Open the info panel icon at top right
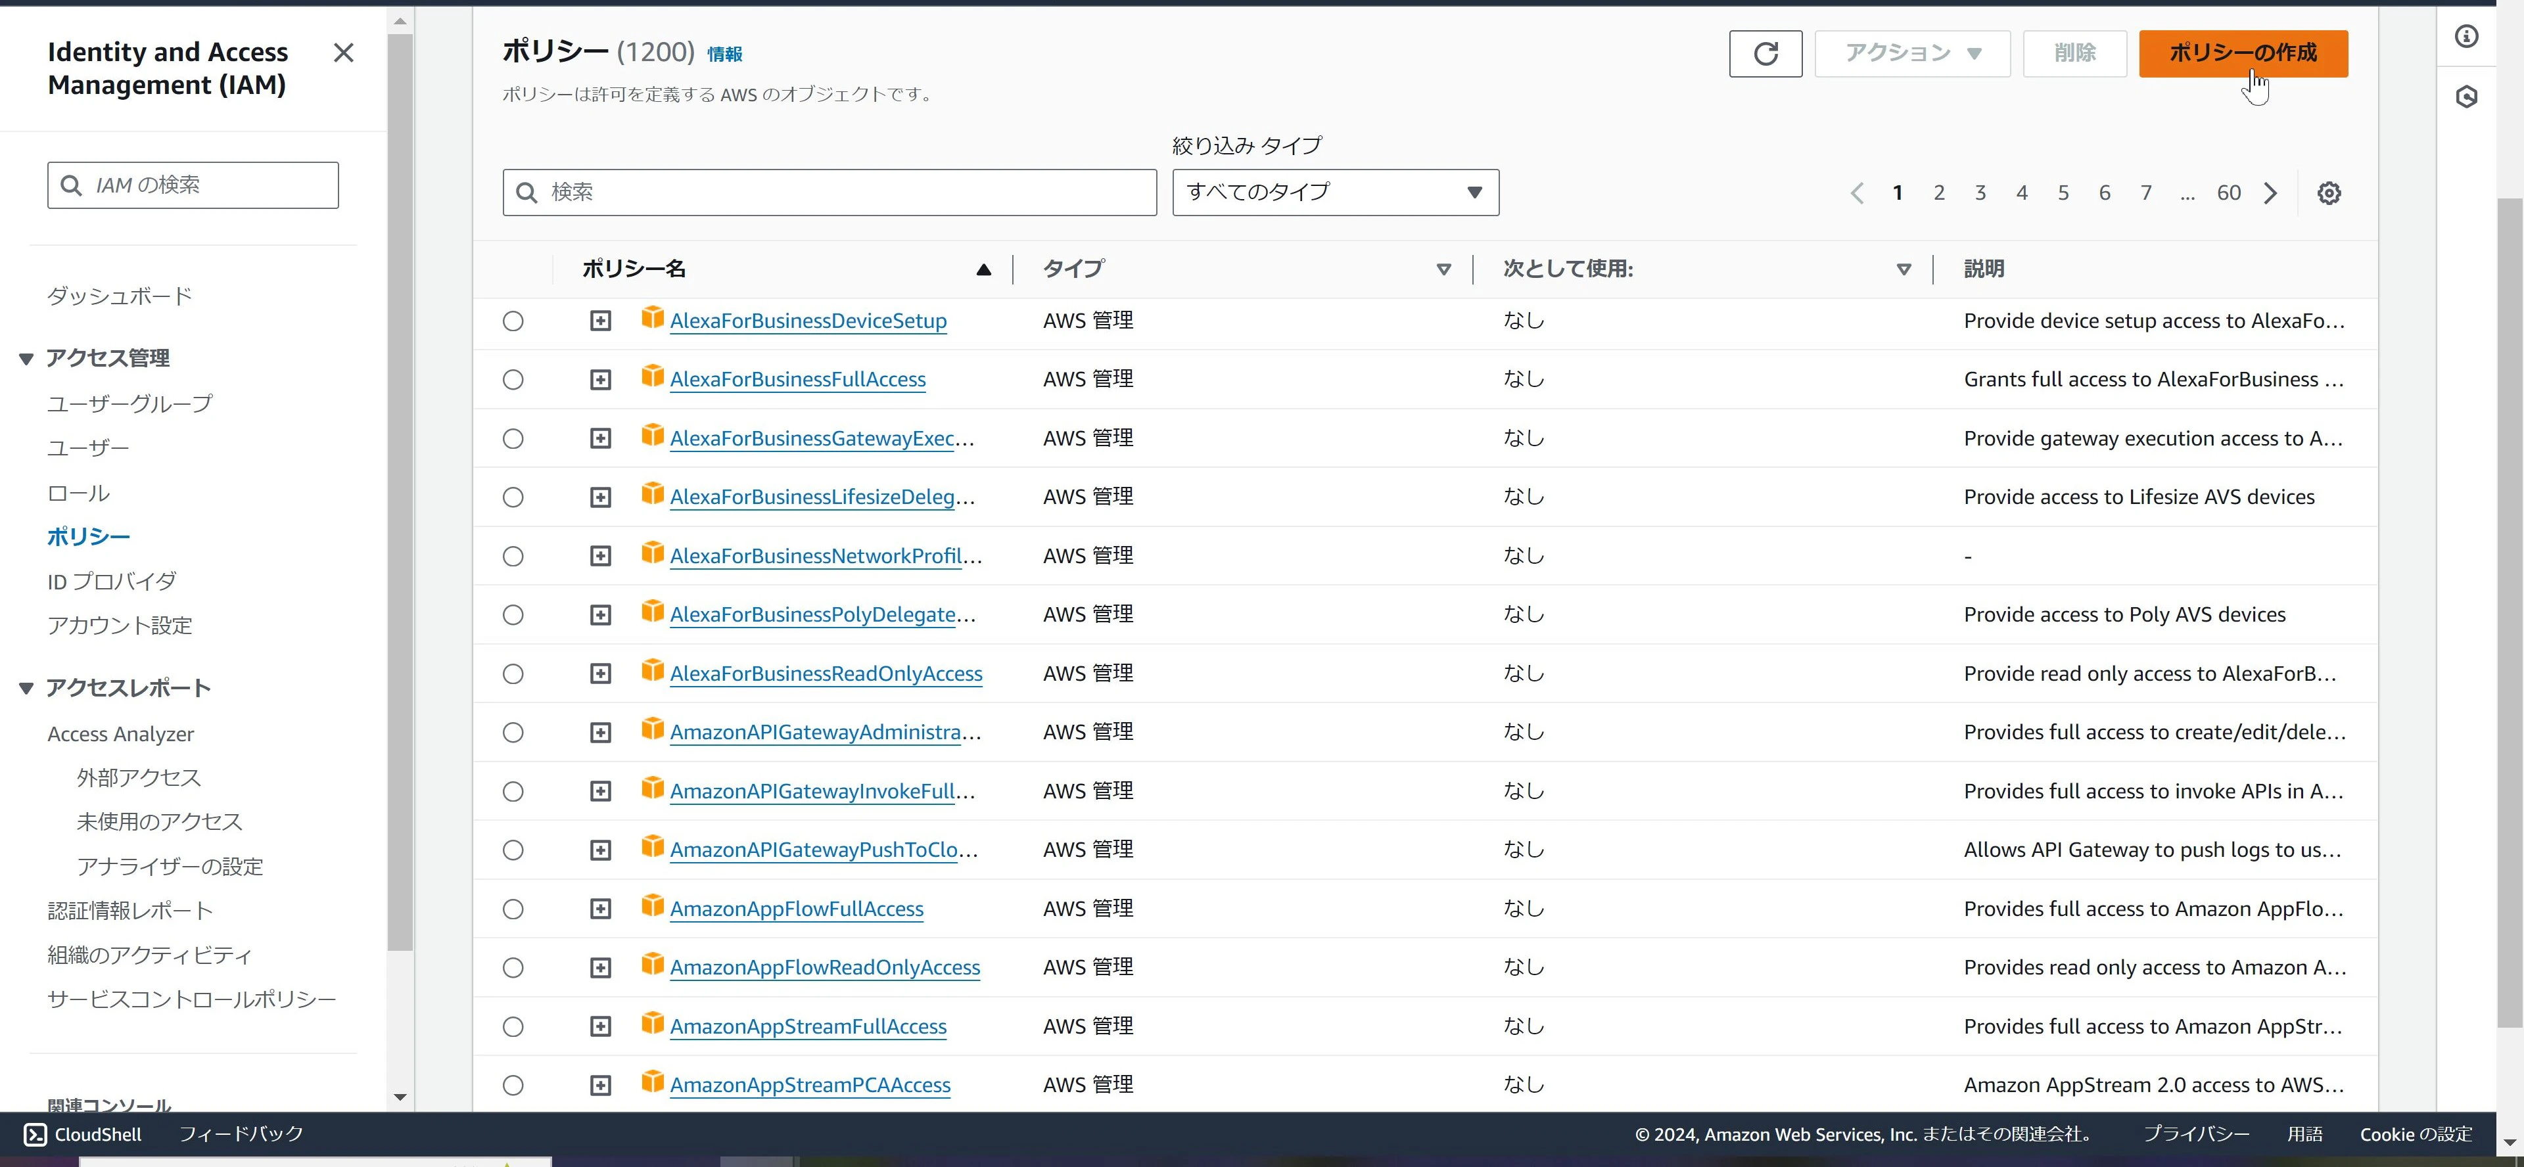This screenshot has width=2524, height=1167. pos(2466,36)
